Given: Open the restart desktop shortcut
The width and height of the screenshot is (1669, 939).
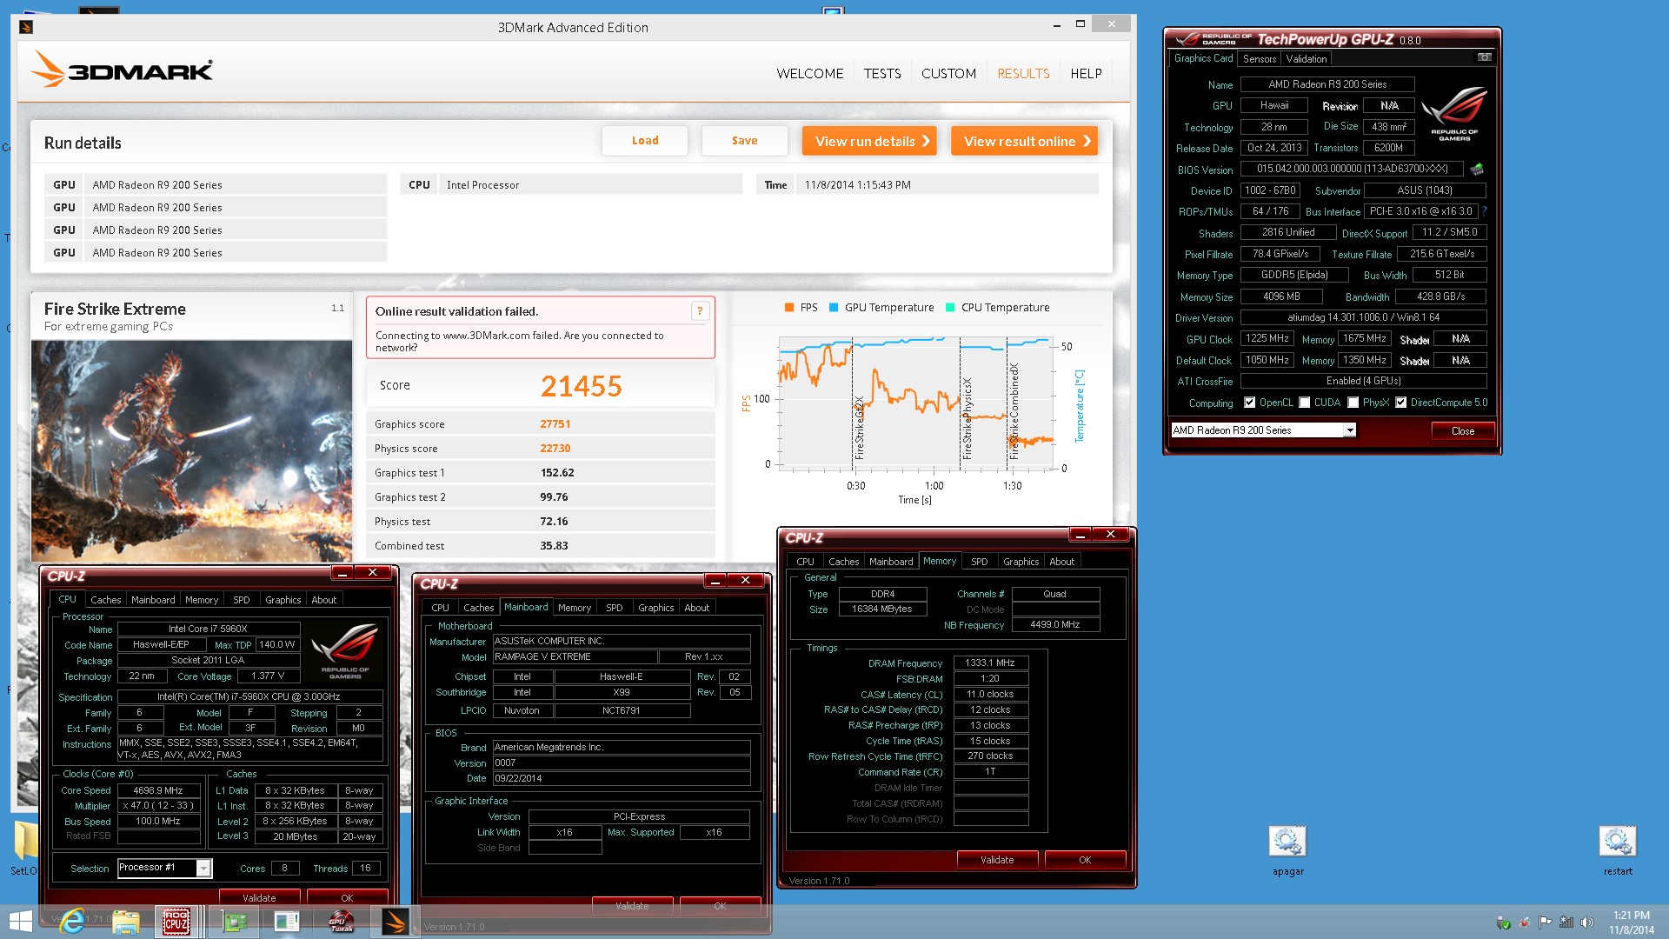Looking at the screenshot, I should (1618, 842).
